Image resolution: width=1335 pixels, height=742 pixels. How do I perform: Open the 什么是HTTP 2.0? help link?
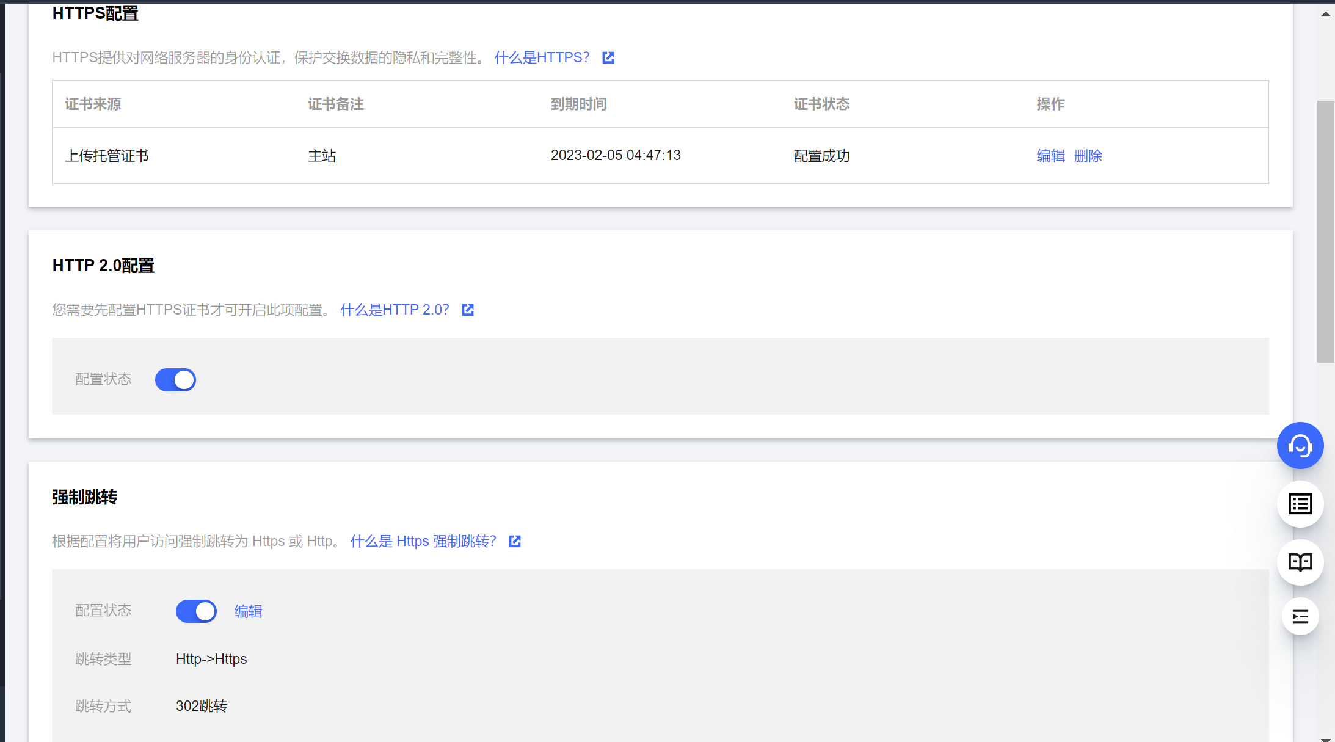(395, 310)
